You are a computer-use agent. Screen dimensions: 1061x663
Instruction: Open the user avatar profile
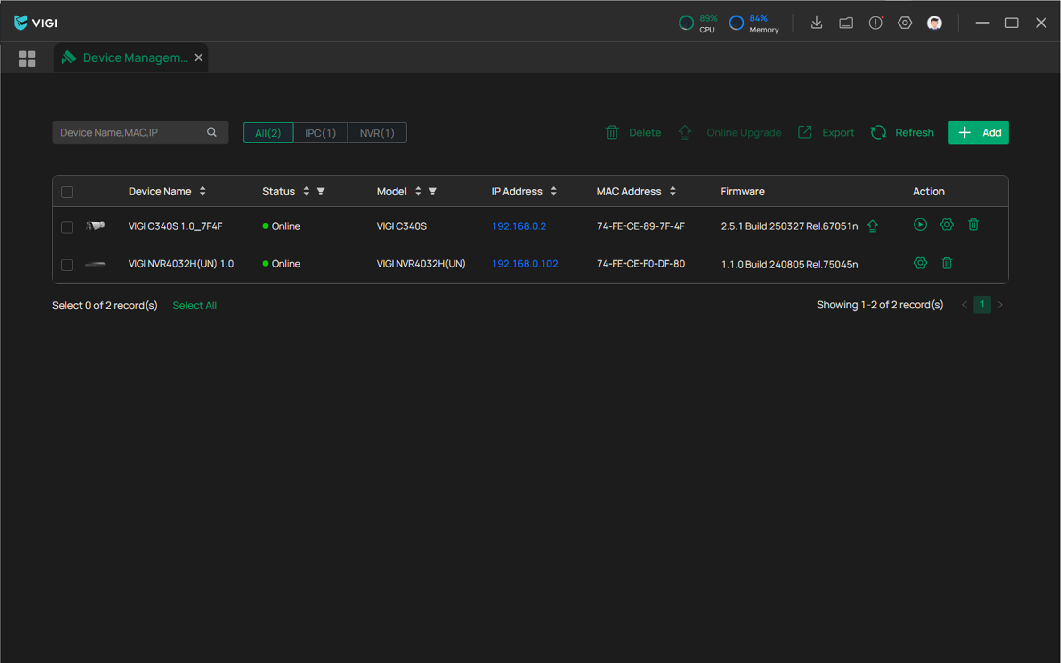(934, 23)
